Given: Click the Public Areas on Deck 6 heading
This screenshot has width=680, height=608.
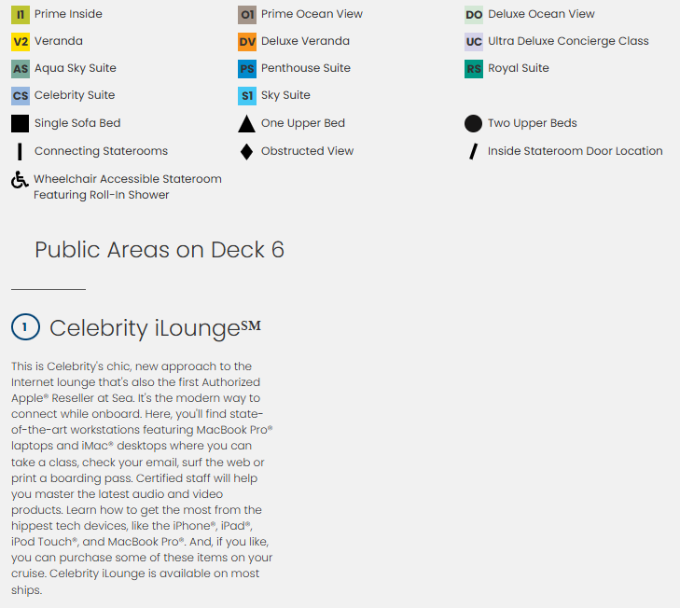Looking at the screenshot, I should [x=160, y=250].
